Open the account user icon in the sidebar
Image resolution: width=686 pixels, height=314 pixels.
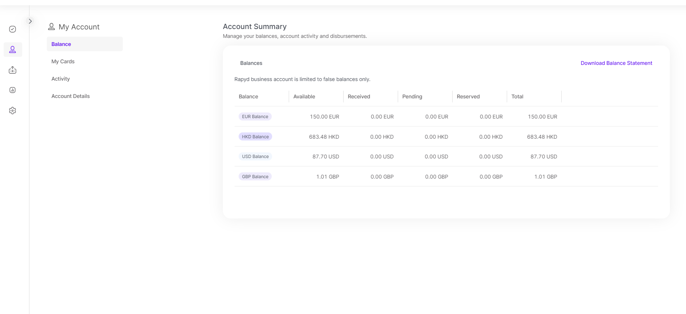pos(13,50)
